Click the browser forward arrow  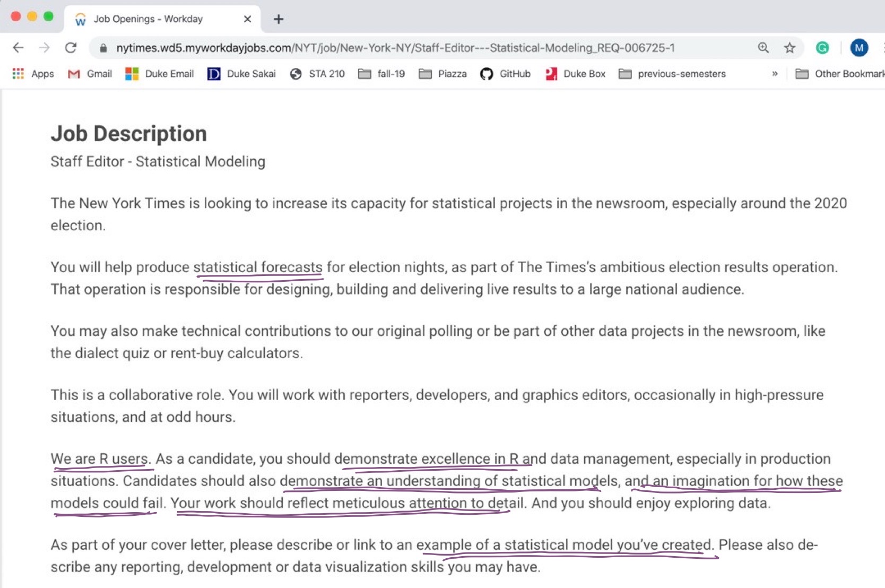tap(45, 48)
